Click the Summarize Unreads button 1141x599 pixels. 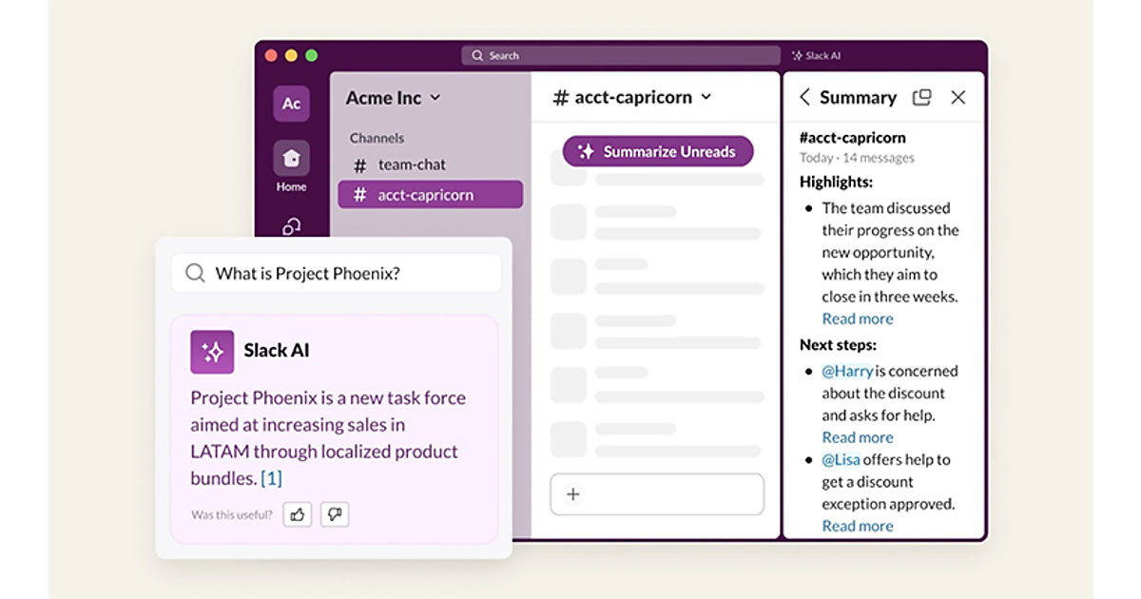tap(658, 151)
